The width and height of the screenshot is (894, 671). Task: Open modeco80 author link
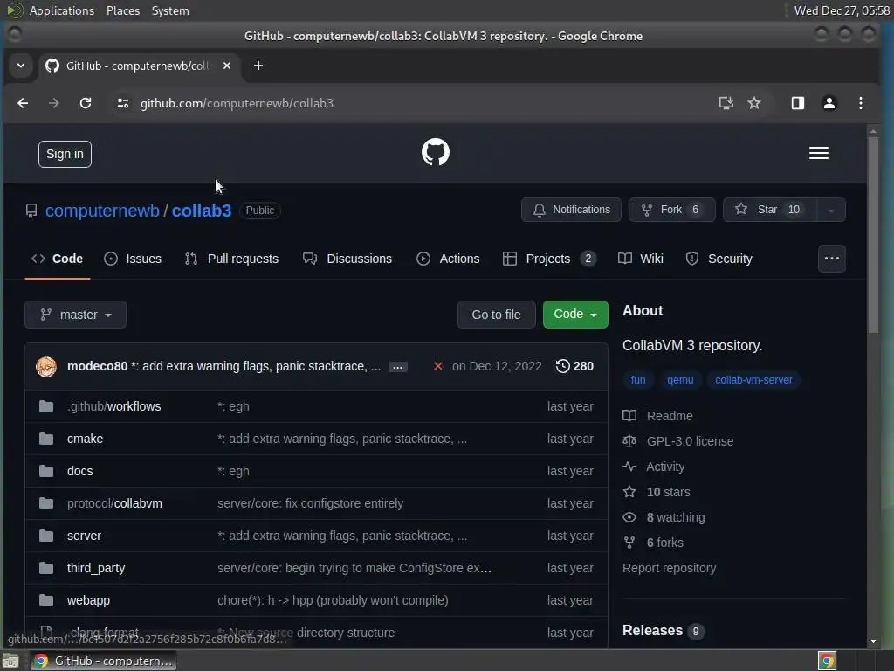pos(98,366)
